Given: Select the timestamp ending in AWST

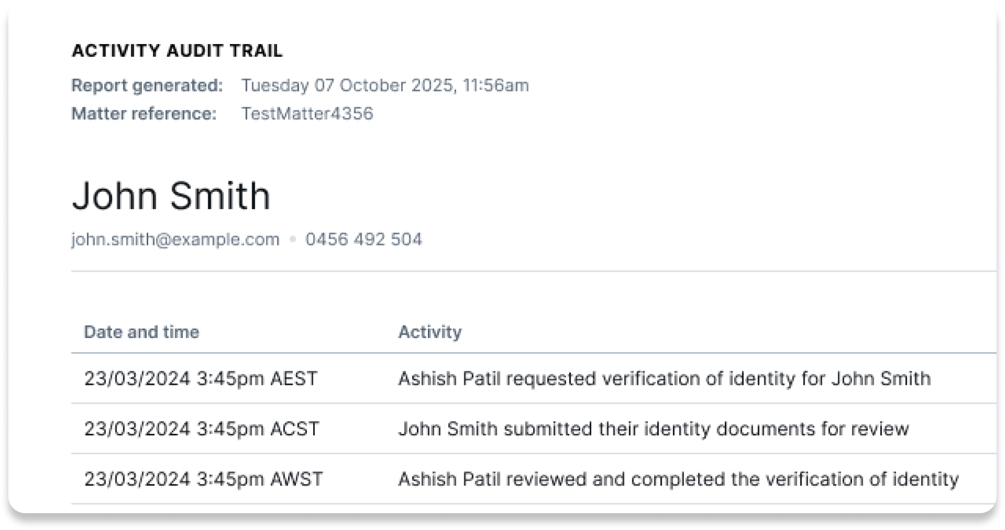Looking at the screenshot, I should 203,479.
